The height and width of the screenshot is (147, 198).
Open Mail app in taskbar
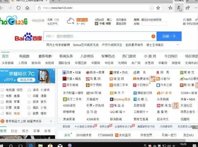point(60,145)
